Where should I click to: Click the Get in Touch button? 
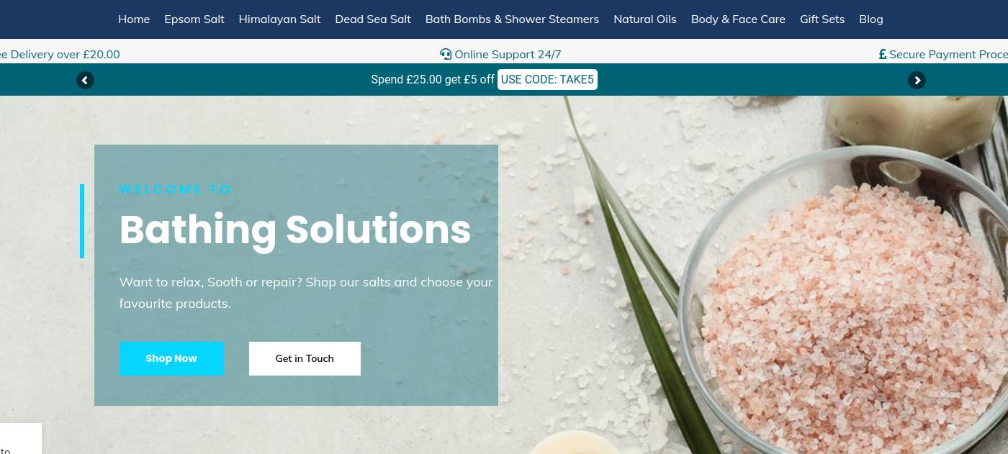(305, 358)
